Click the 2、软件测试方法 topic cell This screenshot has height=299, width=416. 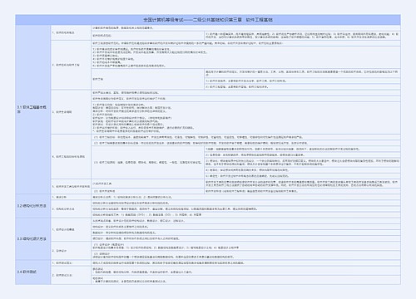71,276
